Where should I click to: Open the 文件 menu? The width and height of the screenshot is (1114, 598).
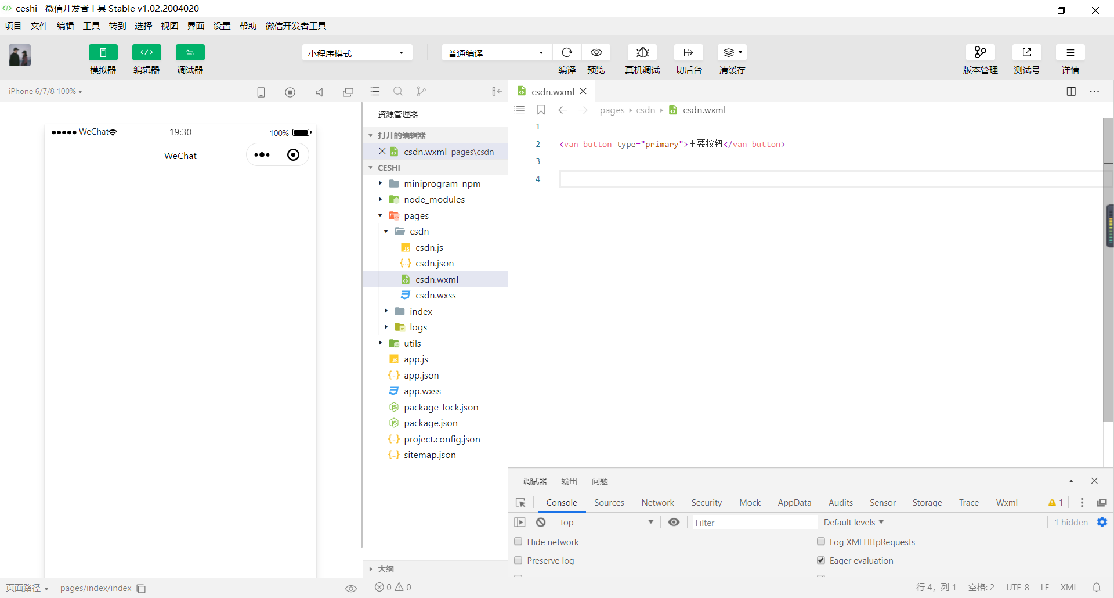[39, 26]
